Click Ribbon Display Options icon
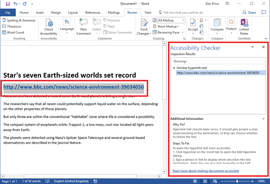This screenshot has height=184, width=270. point(227,4)
